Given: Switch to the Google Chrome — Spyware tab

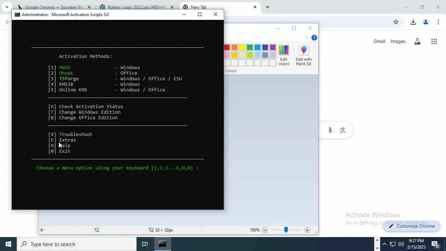Looking at the screenshot, I should 54,7.
